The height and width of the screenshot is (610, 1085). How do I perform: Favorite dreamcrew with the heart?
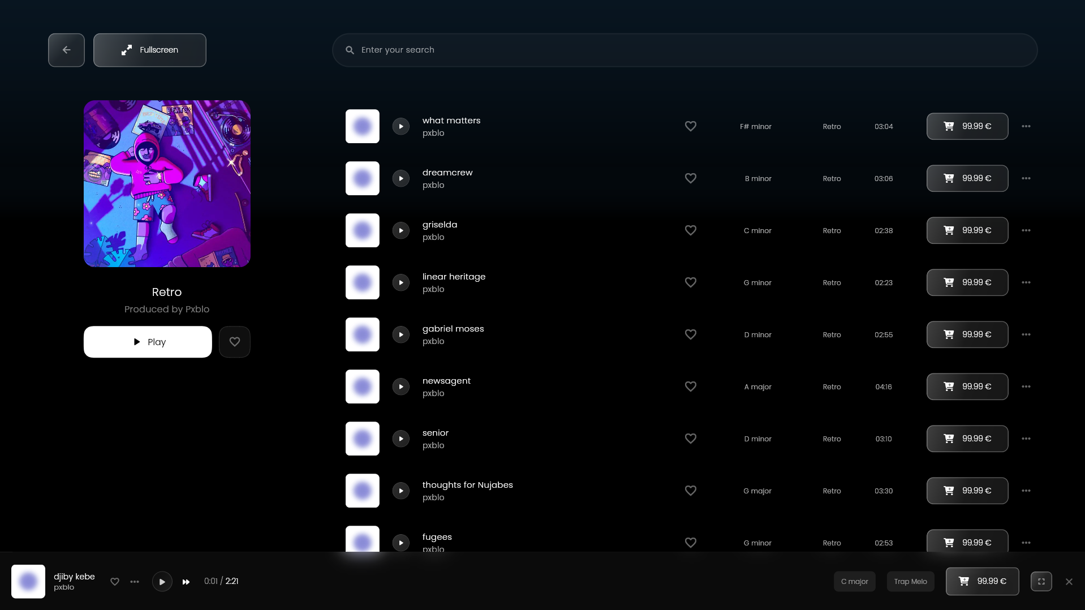click(x=691, y=178)
